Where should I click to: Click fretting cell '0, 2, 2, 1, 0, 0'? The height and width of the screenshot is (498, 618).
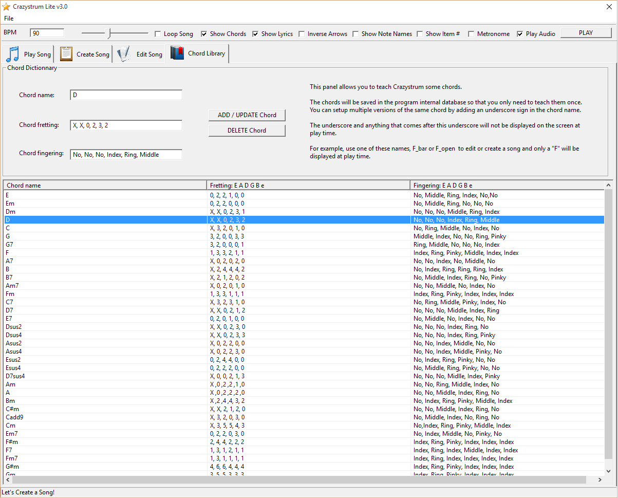pyautogui.click(x=227, y=195)
